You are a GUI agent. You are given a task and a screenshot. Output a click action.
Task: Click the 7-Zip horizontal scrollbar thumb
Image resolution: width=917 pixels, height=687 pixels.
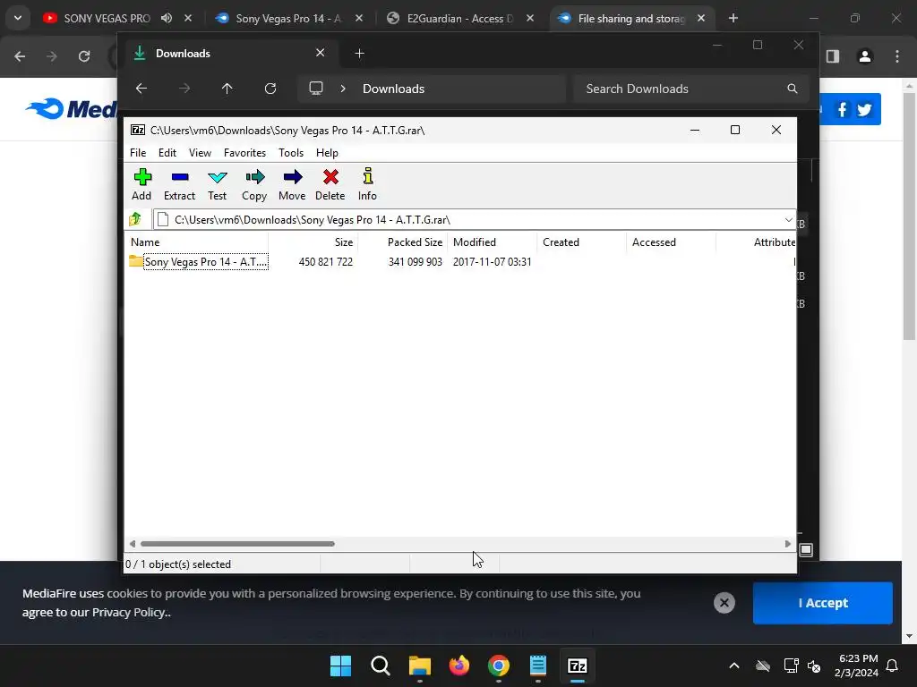237,544
